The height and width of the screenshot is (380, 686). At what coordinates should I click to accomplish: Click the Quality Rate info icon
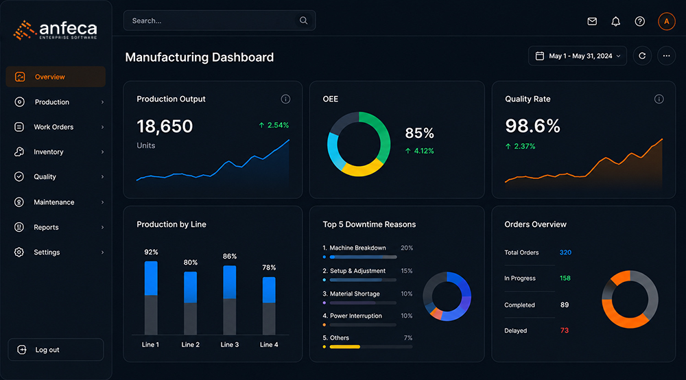tap(659, 99)
